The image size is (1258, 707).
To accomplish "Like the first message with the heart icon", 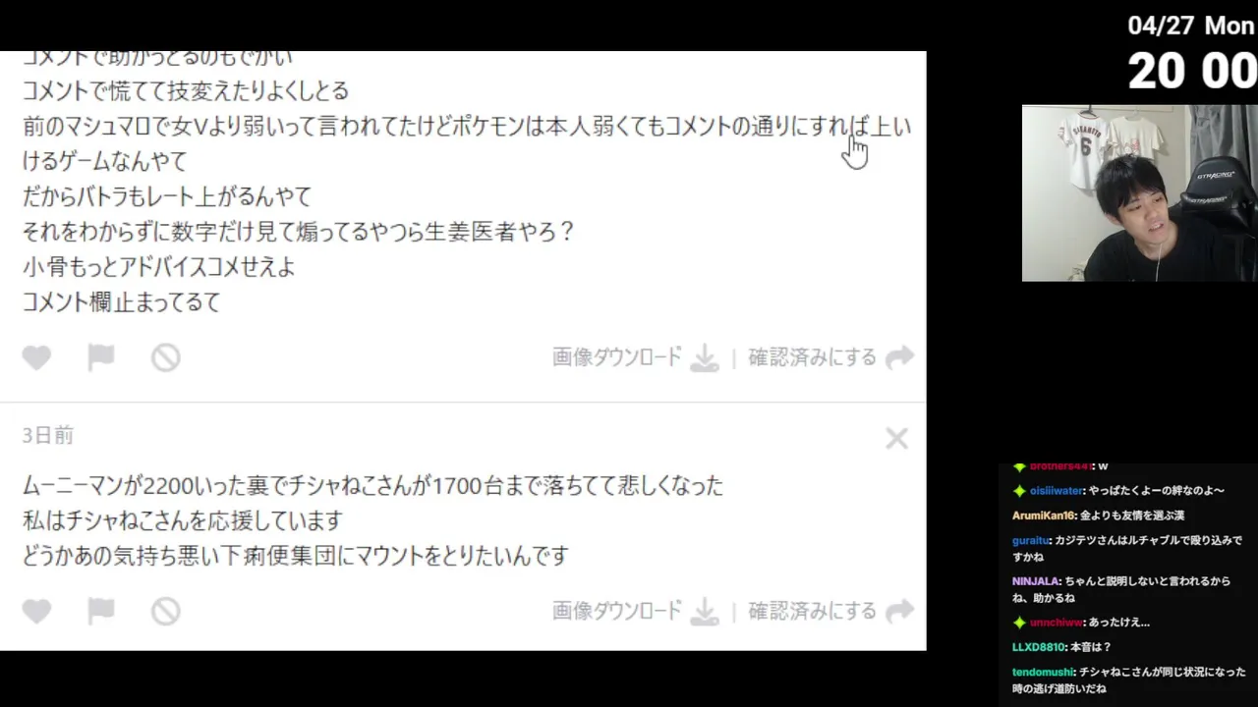I will click(36, 358).
